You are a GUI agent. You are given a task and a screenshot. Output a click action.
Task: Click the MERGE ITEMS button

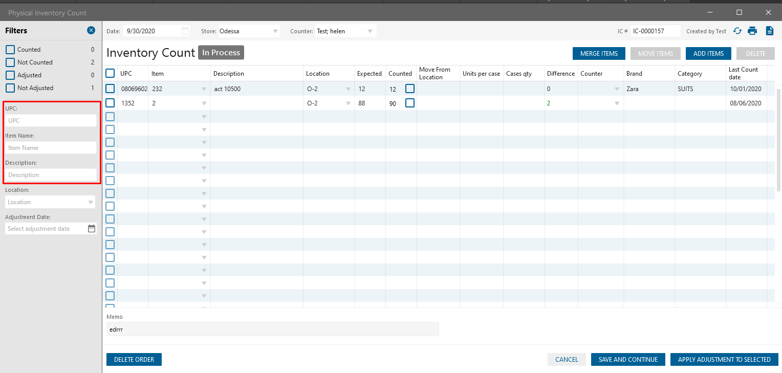(x=599, y=54)
